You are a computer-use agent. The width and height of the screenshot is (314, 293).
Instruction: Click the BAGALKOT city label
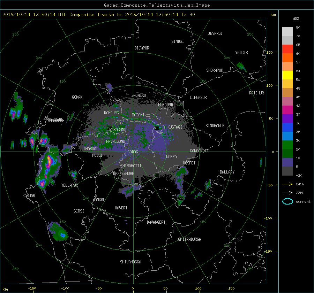click(140, 95)
